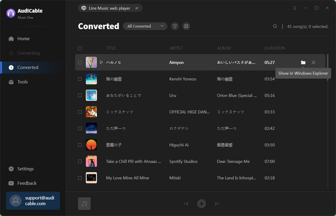Click the song list vertical scrollbar
The image size is (336, 216).
[328, 67]
